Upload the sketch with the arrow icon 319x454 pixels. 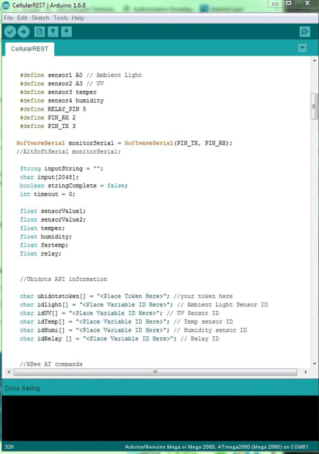23,32
